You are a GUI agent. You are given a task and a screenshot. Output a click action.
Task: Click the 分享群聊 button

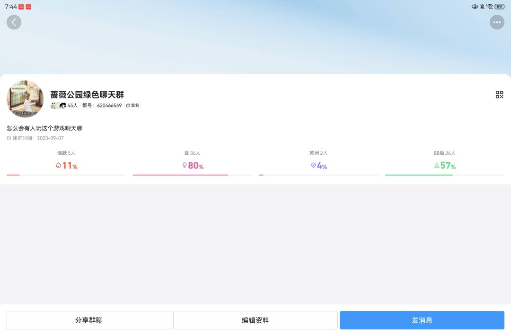click(88, 320)
